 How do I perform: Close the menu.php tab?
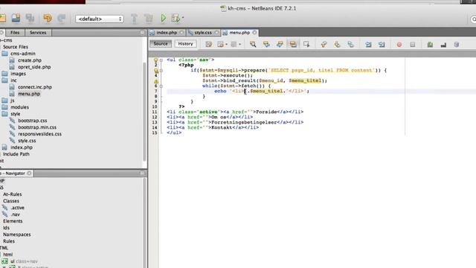[254, 33]
